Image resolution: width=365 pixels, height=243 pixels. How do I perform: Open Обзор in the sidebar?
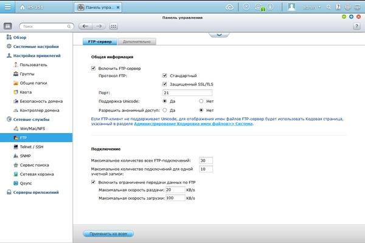pos(16,37)
